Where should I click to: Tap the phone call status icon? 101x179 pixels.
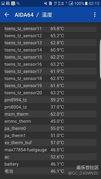[50, 3]
